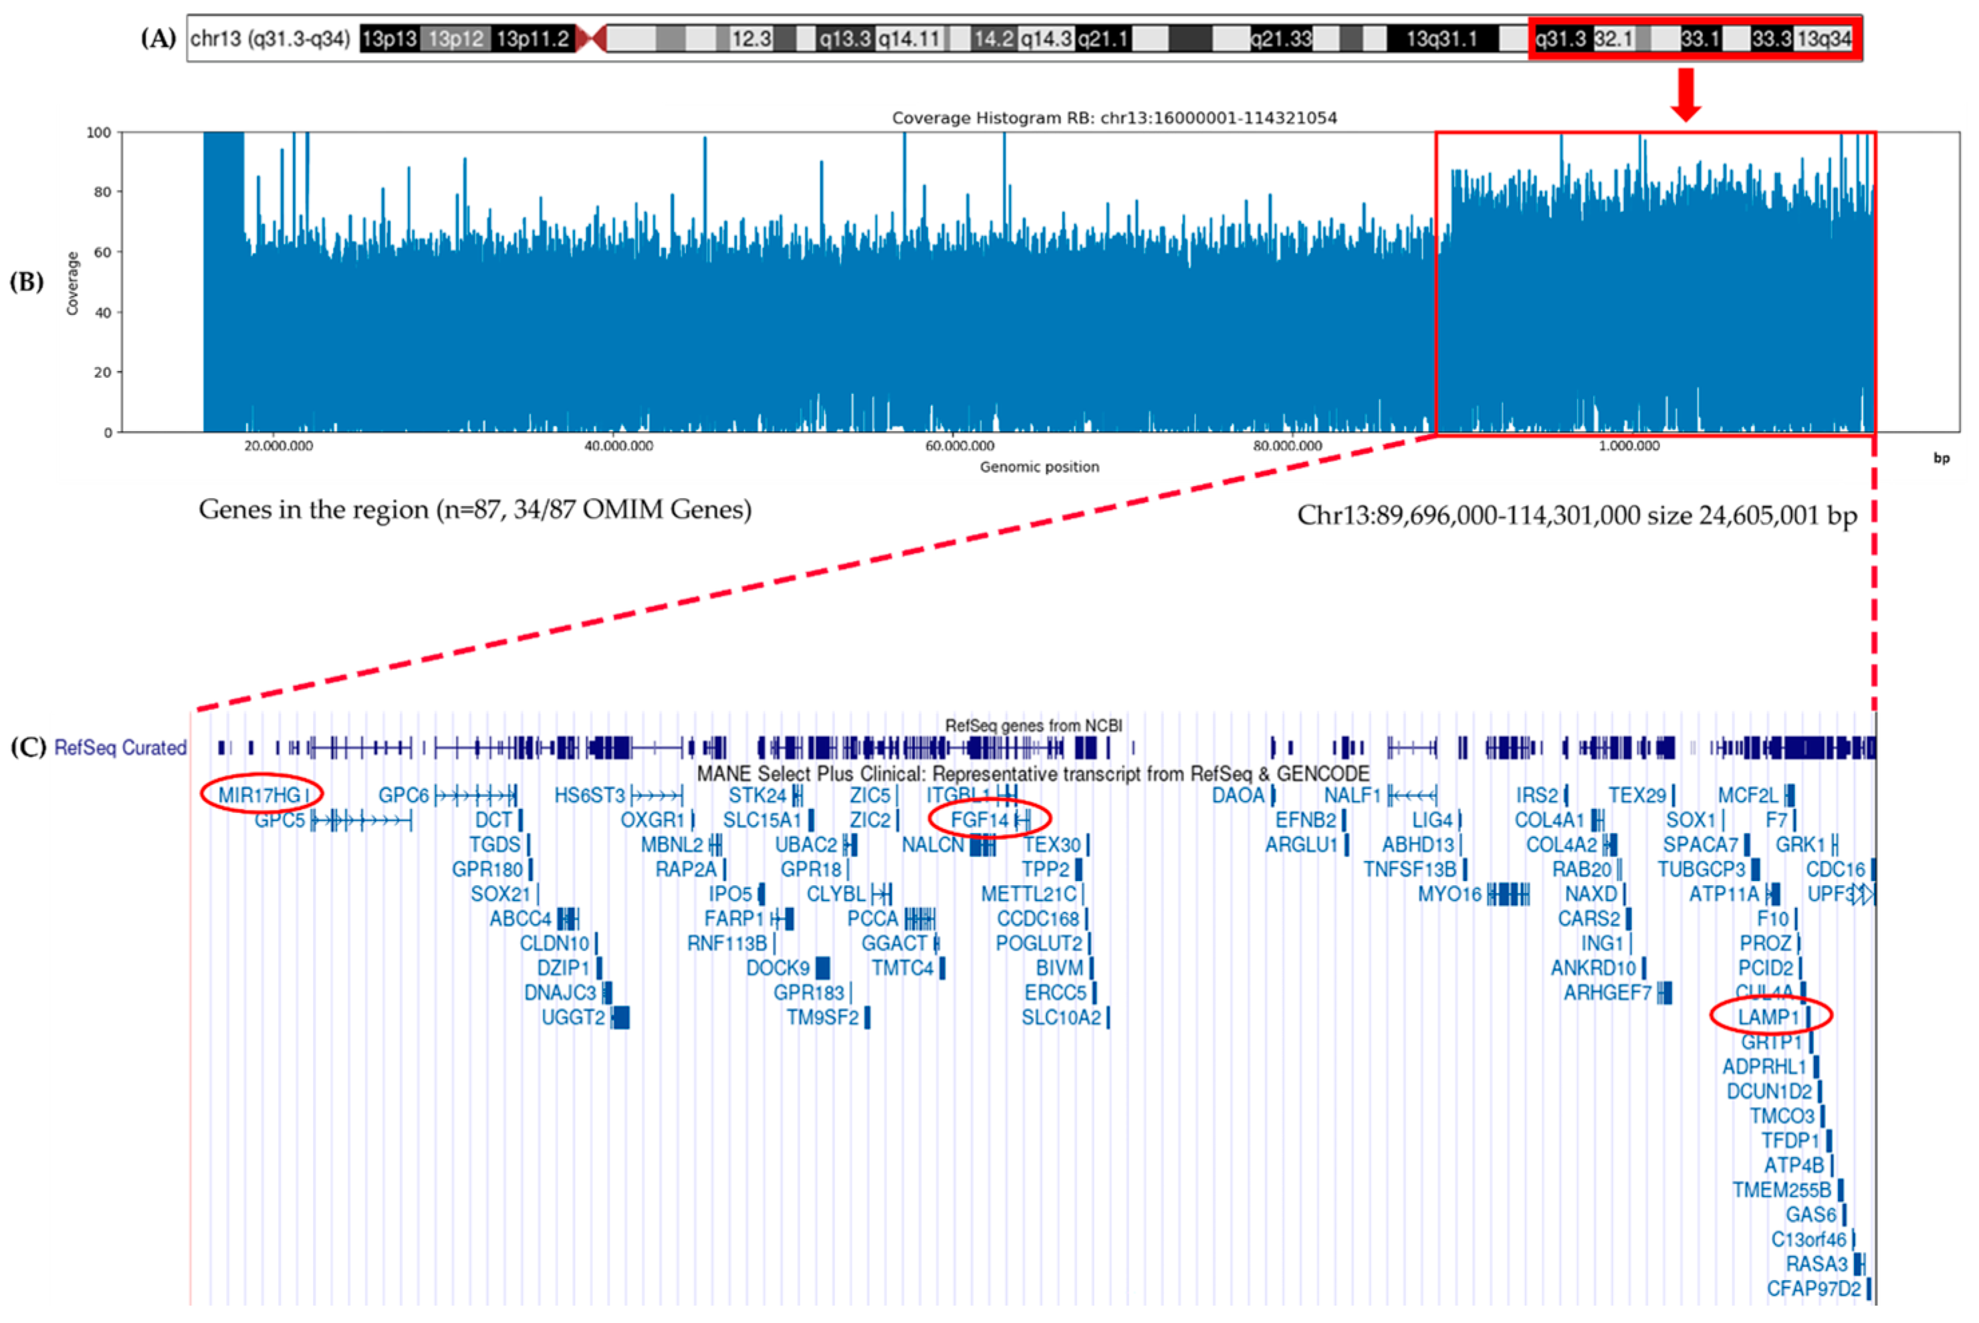Click the circled MIR17HG gene label

point(259,795)
